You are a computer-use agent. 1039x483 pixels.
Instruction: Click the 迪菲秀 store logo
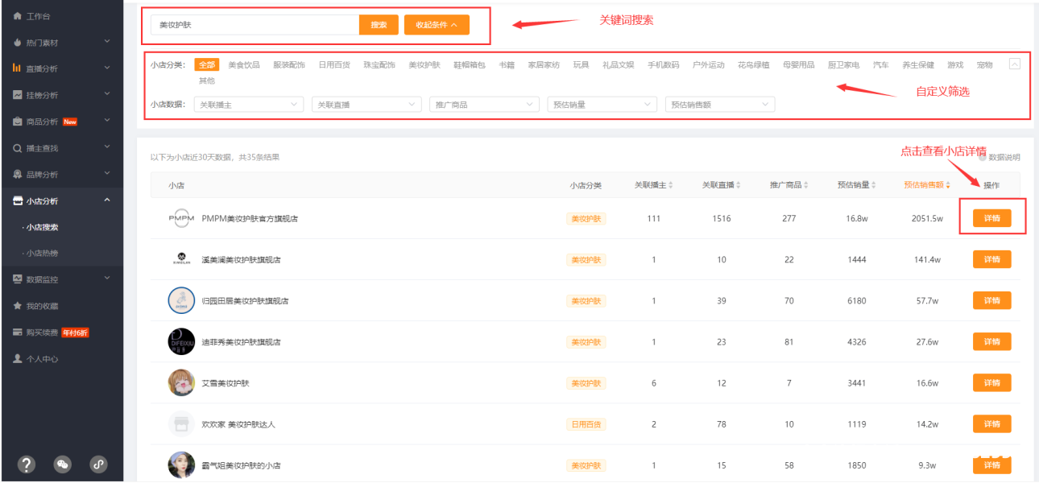point(181,342)
